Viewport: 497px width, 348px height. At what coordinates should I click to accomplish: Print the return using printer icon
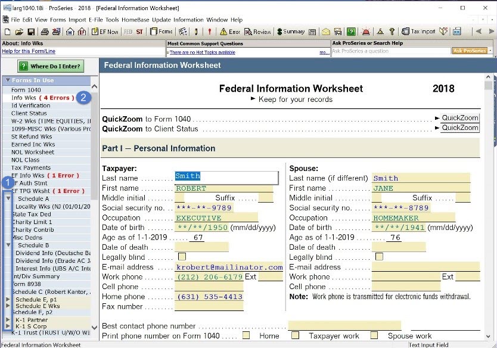[x=45, y=32]
